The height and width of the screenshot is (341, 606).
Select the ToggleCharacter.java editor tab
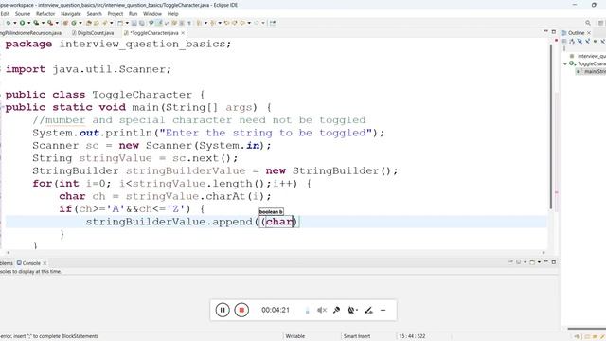click(153, 33)
